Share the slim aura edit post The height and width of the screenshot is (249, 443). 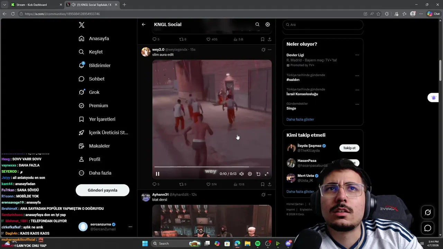pos(270,184)
